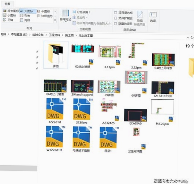The width and height of the screenshot is (194, 184).
Task: Open the 3.13pm drawing file
Action: tap(109, 57)
